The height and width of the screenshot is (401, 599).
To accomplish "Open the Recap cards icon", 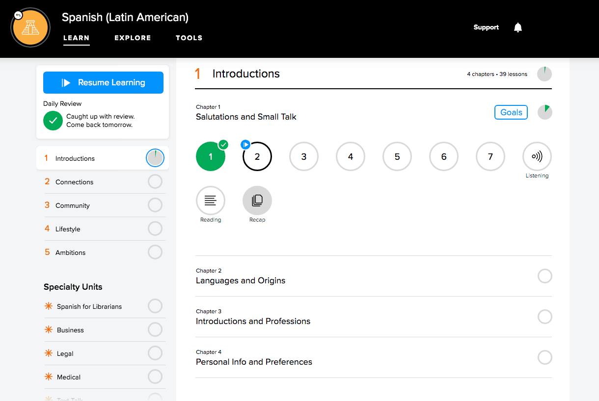I will [x=257, y=200].
